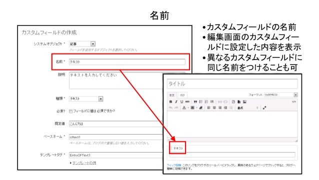Screen dimensions: 319x180
Task: Switch to the 続き extended tab
Action: tap(182, 95)
